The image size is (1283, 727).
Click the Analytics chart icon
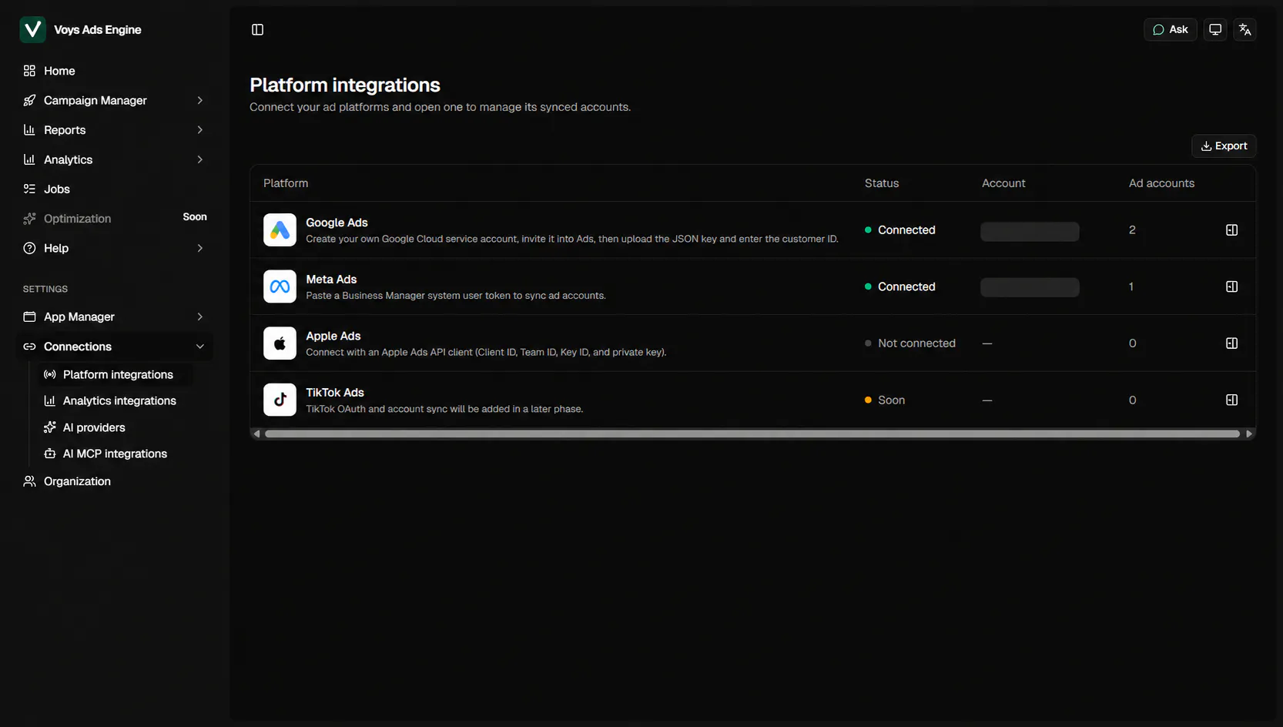29,160
